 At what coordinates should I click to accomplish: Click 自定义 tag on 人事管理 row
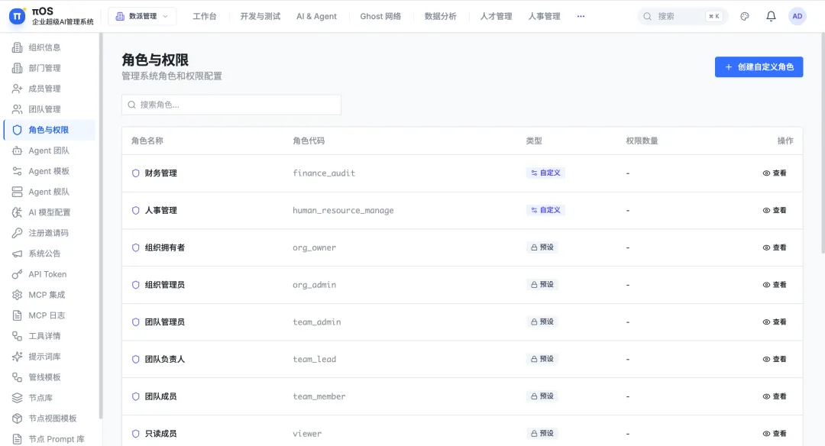[x=545, y=210]
